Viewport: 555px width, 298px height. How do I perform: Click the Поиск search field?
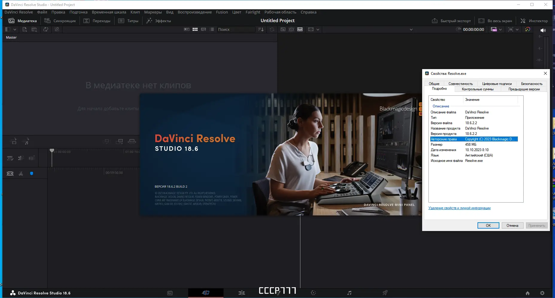pos(236,29)
